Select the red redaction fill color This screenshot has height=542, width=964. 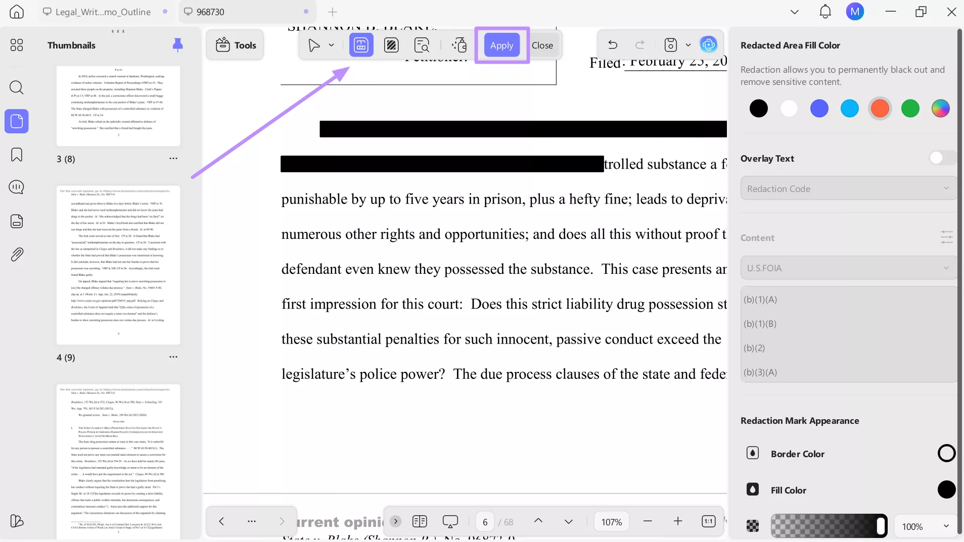pos(880,109)
